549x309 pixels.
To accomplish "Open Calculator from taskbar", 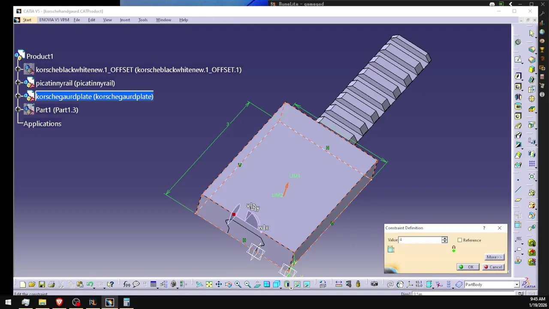I will tap(127, 303).
